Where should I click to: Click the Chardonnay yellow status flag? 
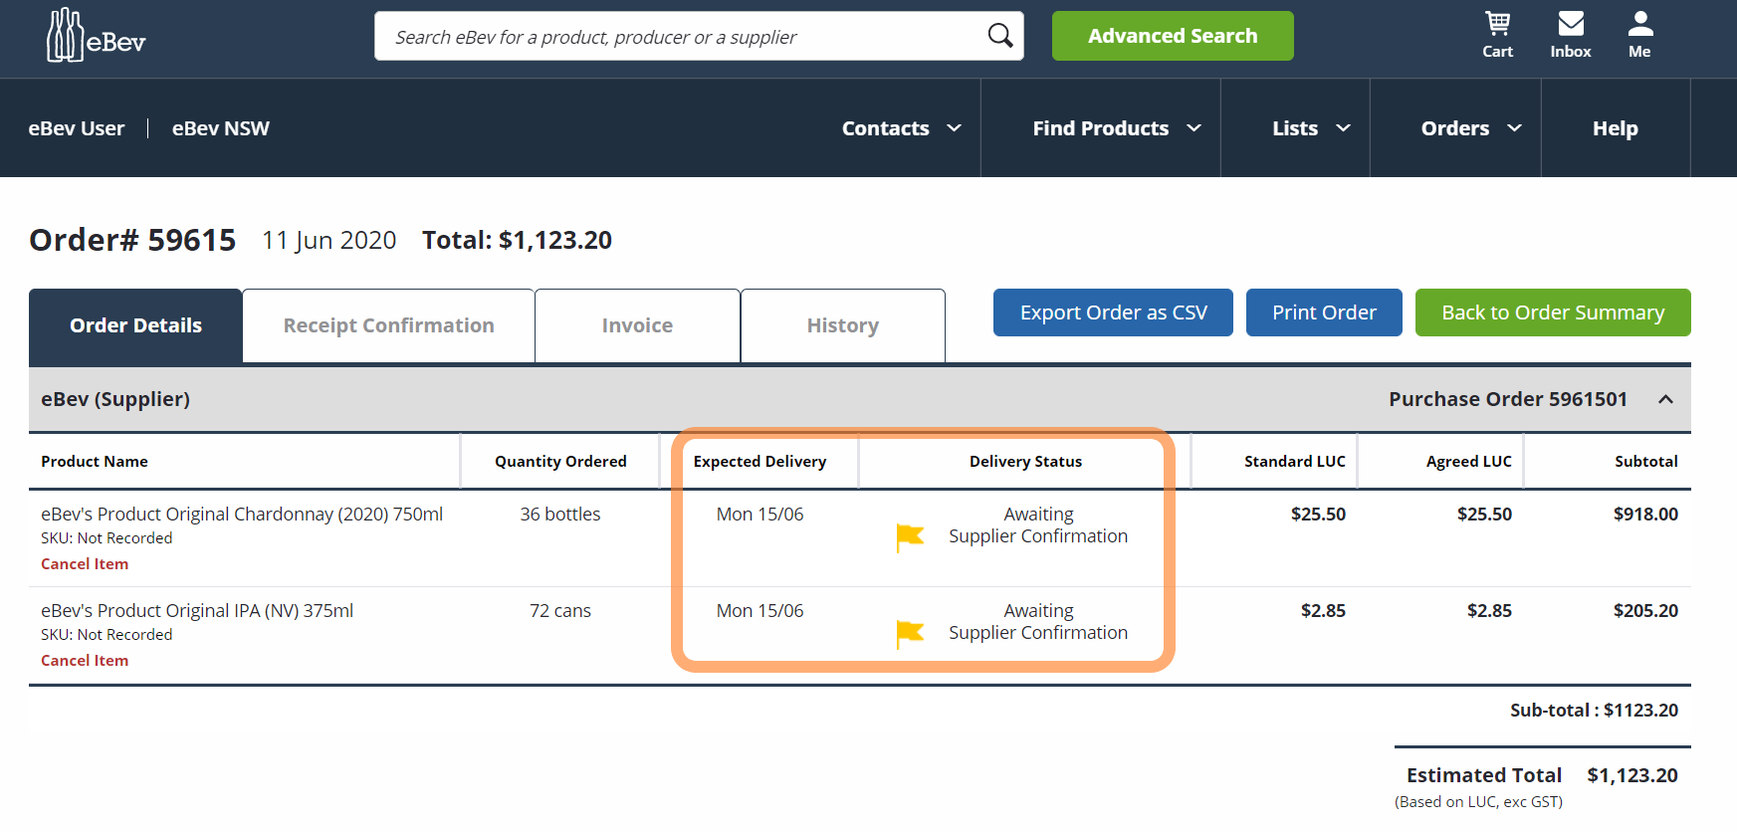[x=910, y=536]
